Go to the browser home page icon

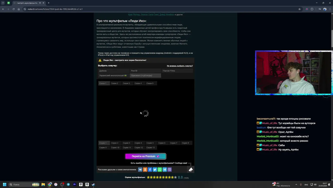(x=19, y=9)
